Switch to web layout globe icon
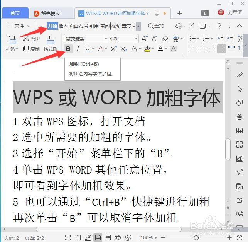The width and height of the screenshot is (248, 242). [118, 238]
